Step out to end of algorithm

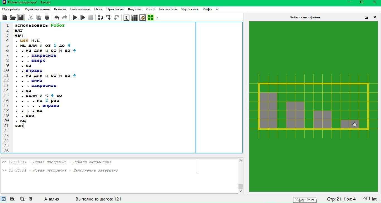(117, 18)
